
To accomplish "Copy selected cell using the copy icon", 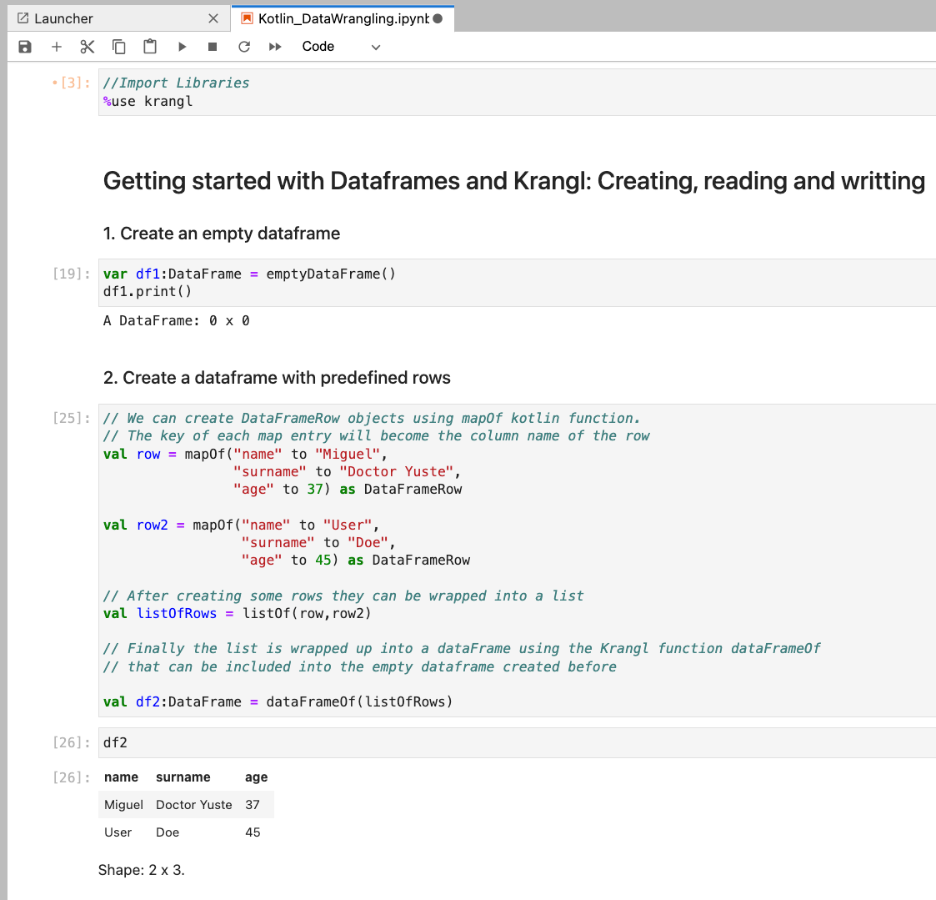I will pyautogui.click(x=119, y=47).
